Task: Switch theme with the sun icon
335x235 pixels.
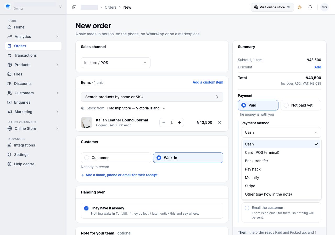Action: [300, 7]
